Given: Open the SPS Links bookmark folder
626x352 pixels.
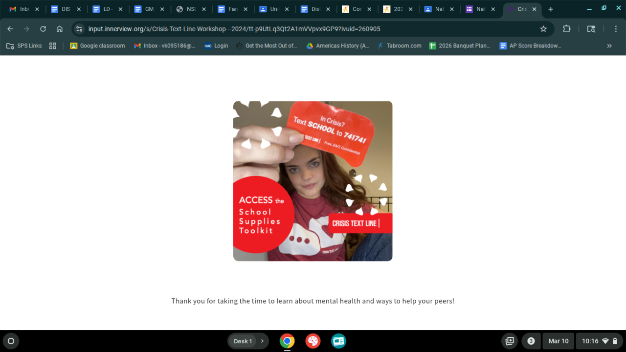Looking at the screenshot, I should pos(24,46).
